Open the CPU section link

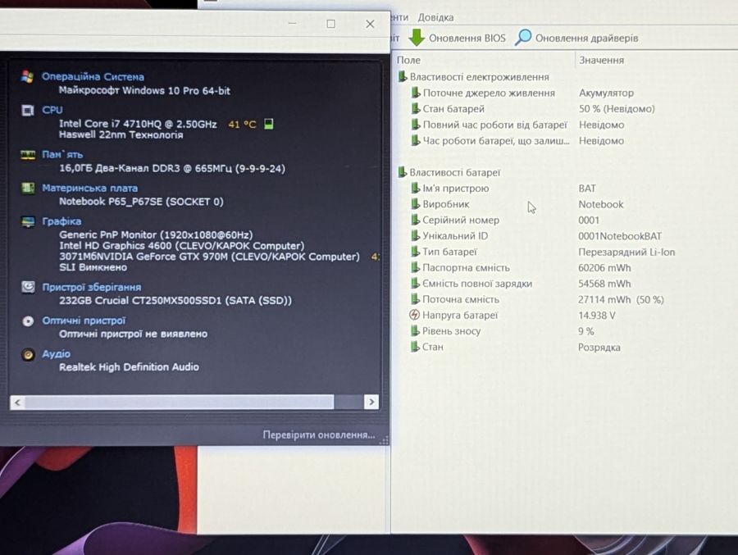52,110
